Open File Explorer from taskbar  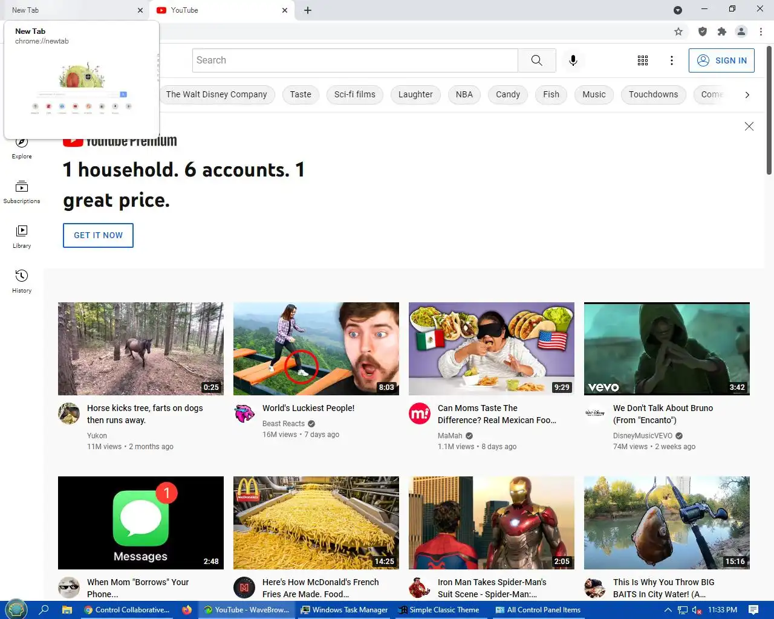(67, 610)
